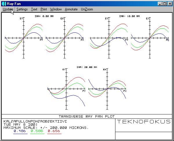Click the blue 0.486 wavelength legend label
The height and width of the screenshot is (141, 174).
(20, 131)
